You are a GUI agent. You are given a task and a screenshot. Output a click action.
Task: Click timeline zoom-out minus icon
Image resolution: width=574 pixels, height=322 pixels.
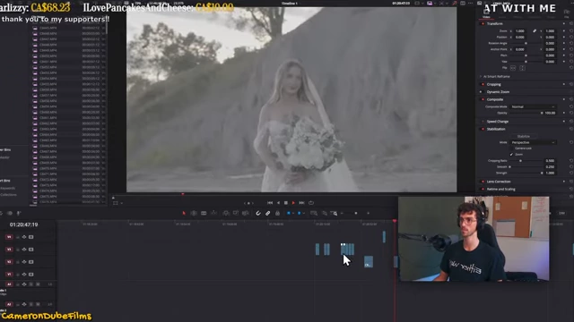342,213
